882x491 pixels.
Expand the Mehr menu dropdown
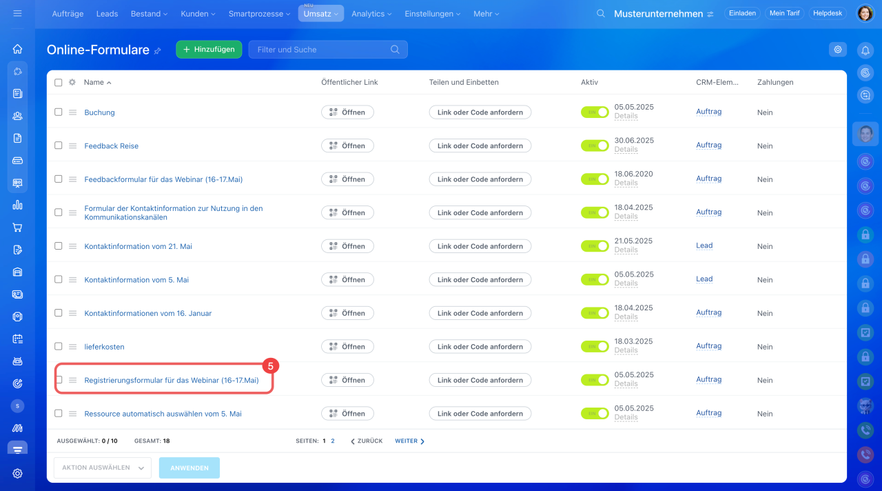pyautogui.click(x=486, y=14)
